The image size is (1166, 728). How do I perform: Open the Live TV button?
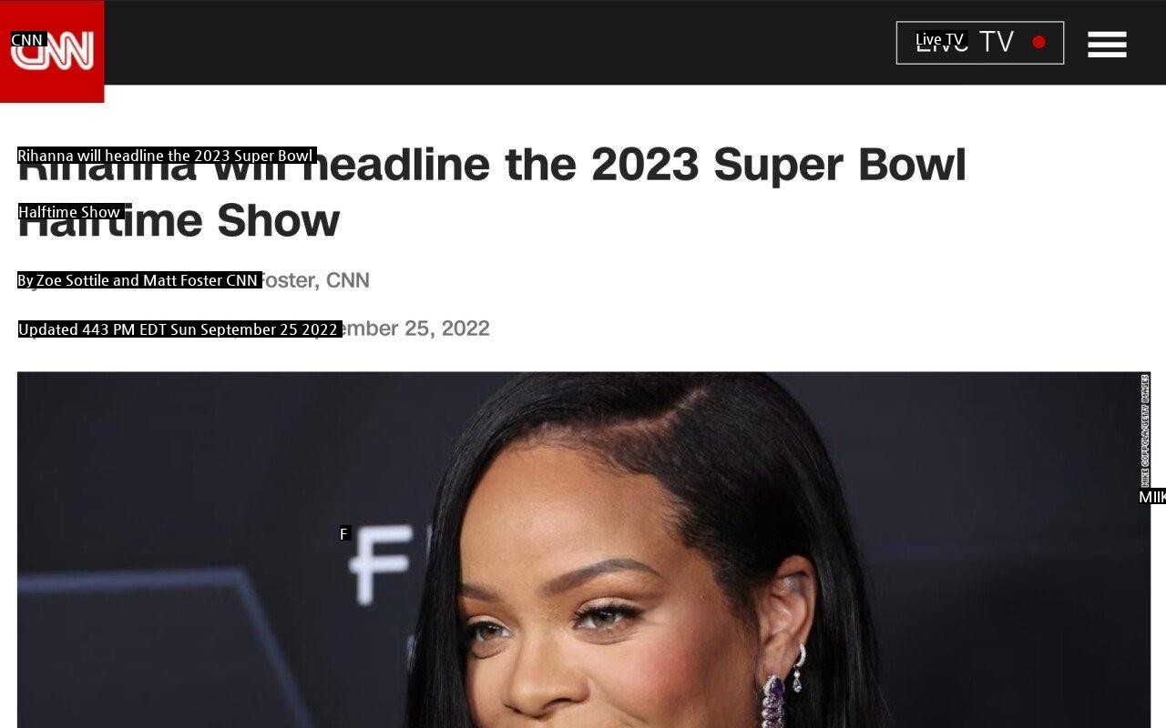coord(980,43)
